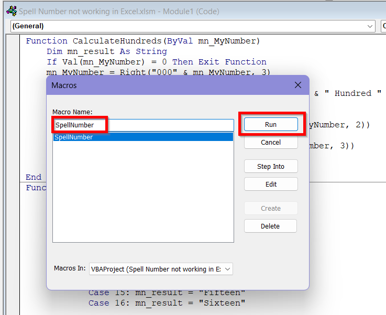Click the VBA module icon in title bar

coord(10,11)
